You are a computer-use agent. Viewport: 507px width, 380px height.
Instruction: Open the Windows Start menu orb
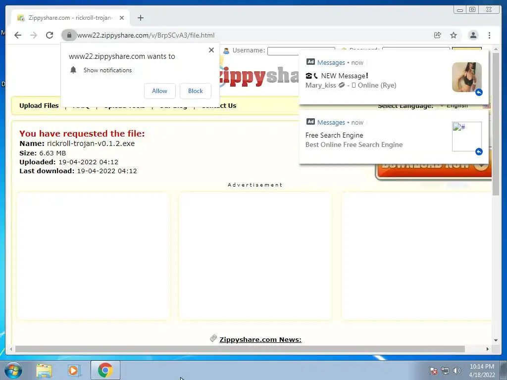pyautogui.click(x=13, y=370)
